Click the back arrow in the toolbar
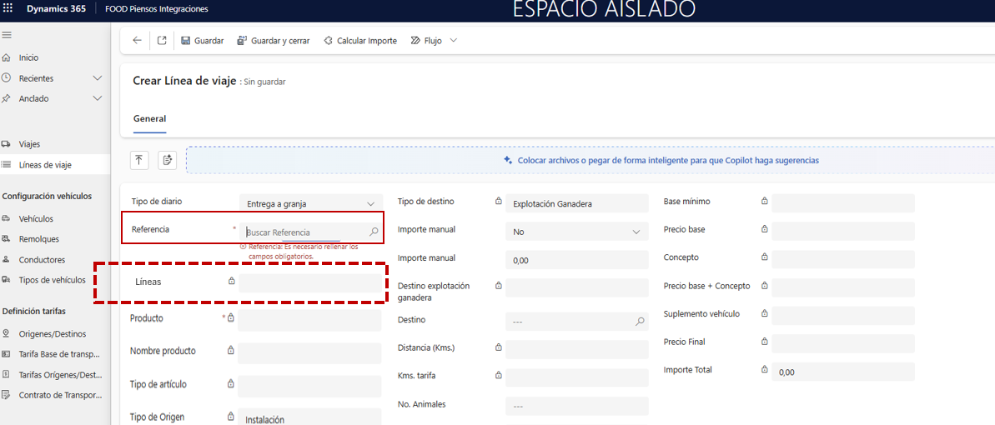 [137, 41]
